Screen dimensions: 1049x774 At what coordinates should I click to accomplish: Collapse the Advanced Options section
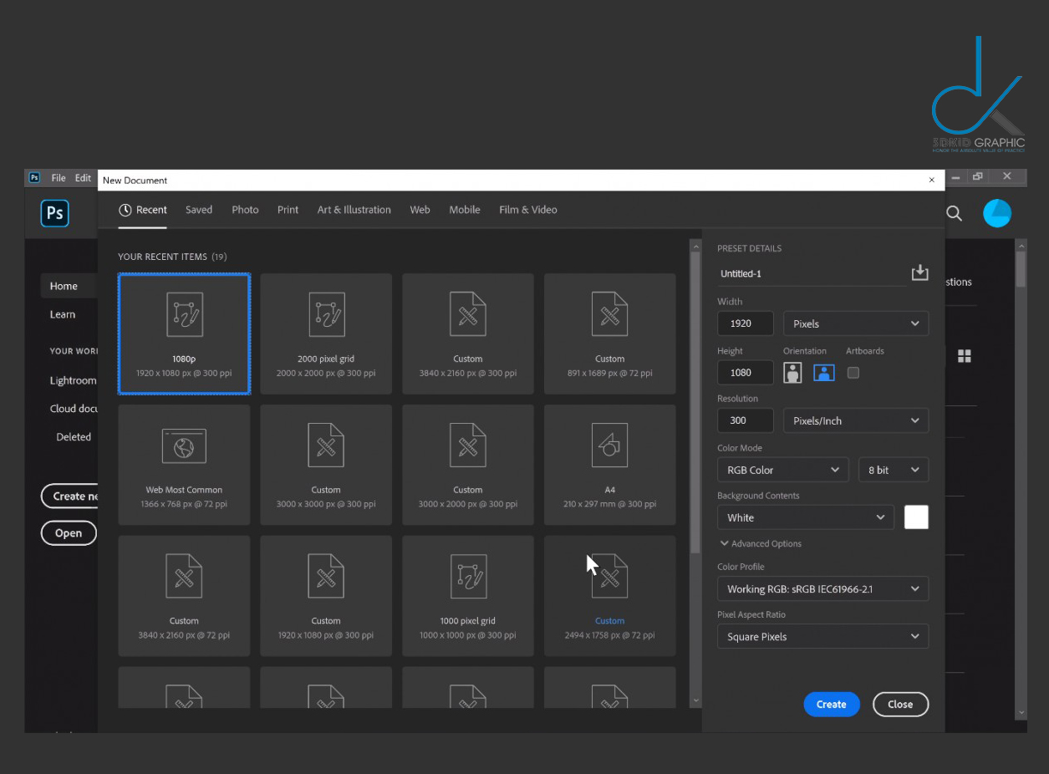tap(760, 544)
